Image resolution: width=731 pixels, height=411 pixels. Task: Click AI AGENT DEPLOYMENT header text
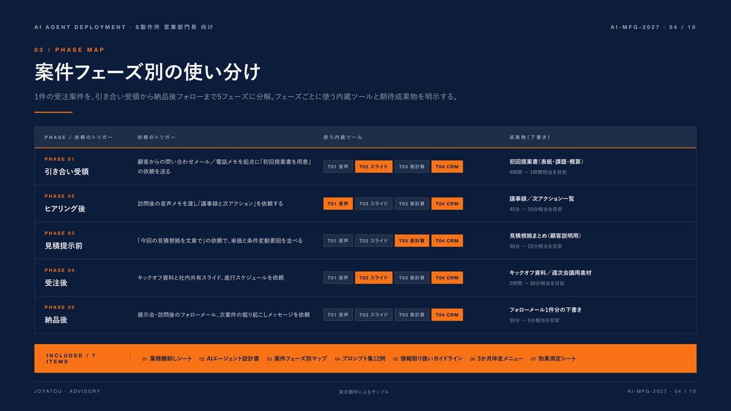tap(80, 28)
